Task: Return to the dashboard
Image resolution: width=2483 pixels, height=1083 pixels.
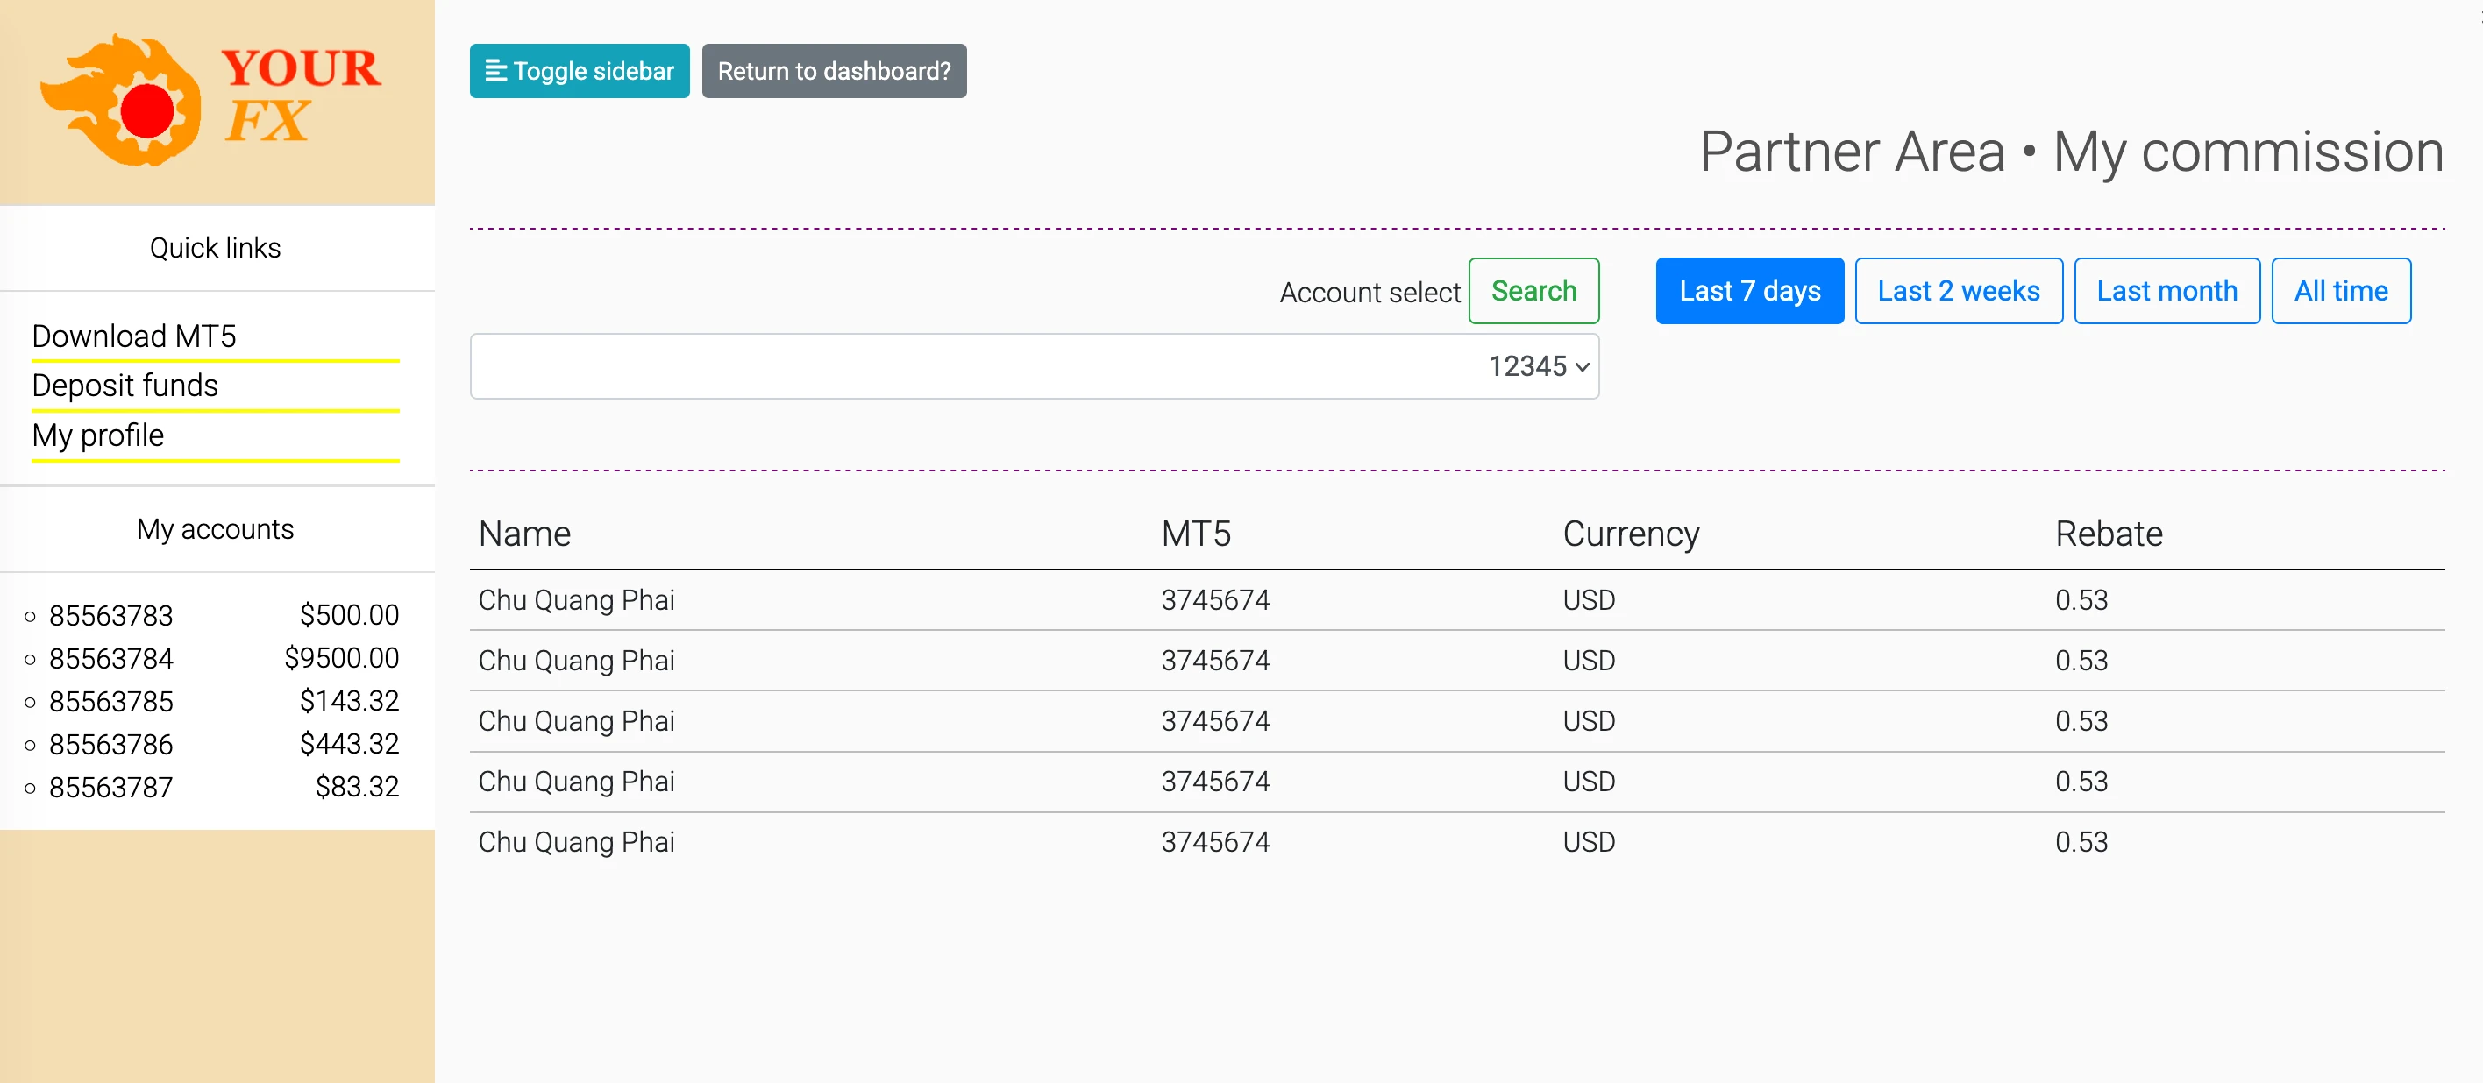Action: [833, 71]
